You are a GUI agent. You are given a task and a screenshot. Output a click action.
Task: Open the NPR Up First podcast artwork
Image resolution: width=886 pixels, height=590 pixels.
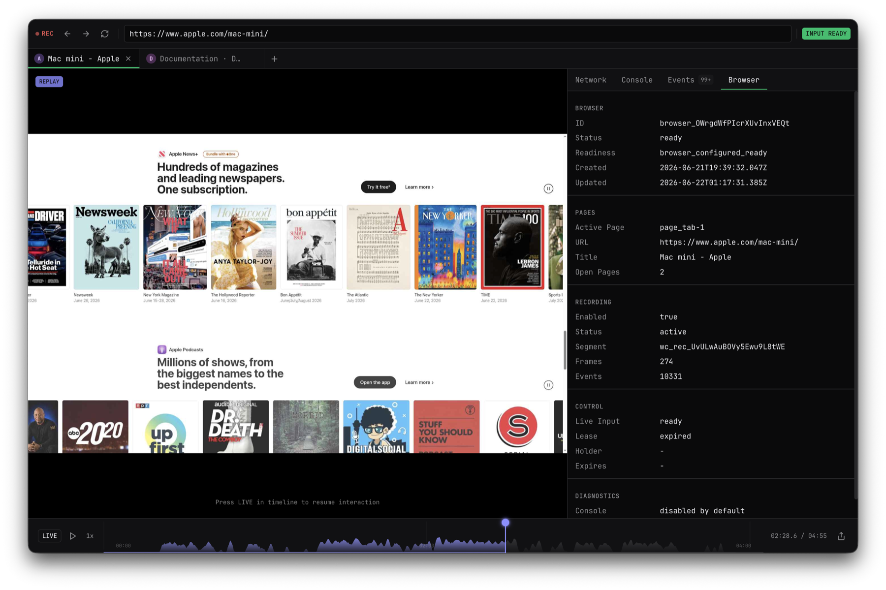[165, 427]
